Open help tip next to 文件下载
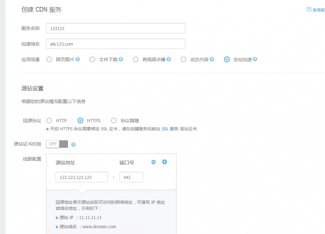325x234 pixels. point(121,59)
